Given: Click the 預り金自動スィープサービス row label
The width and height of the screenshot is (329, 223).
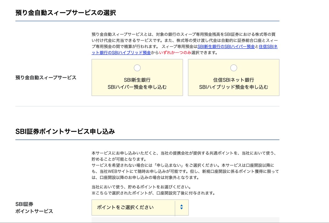Looking at the screenshot, I should (46, 78).
